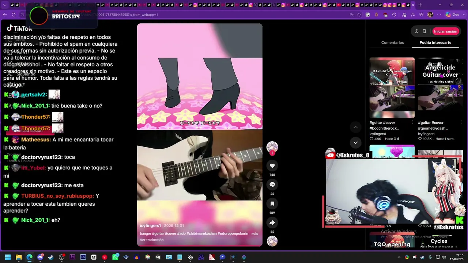Image resolution: width=468 pixels, height=263 pixels.
Task: Open Adobe Photoshop from the taskbar
Action: [x=83, y=257]
